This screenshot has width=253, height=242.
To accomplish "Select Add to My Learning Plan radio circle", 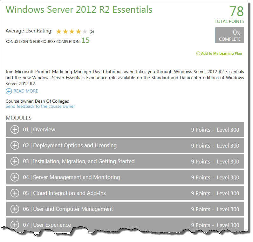I will [x=198, y=53].
